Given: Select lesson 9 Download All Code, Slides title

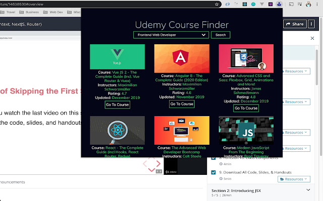Looking at the screenshot, I should pyautogui.click(x=255, y=172).
